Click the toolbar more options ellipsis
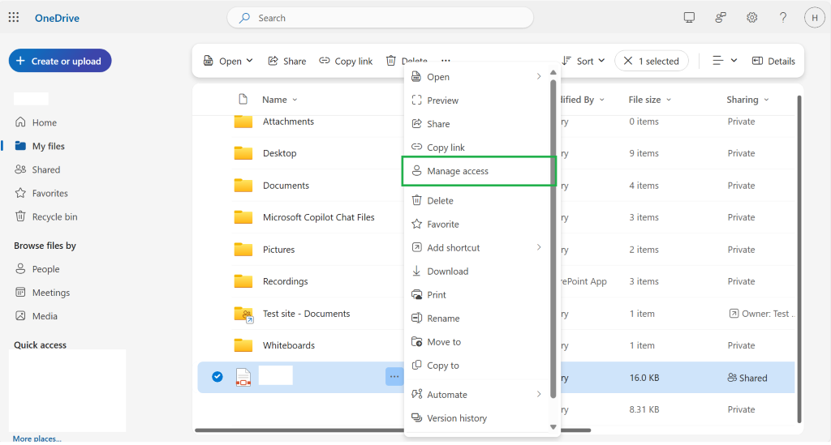The image size is (831, 445). pyautogui.click(x=446, y=61)
